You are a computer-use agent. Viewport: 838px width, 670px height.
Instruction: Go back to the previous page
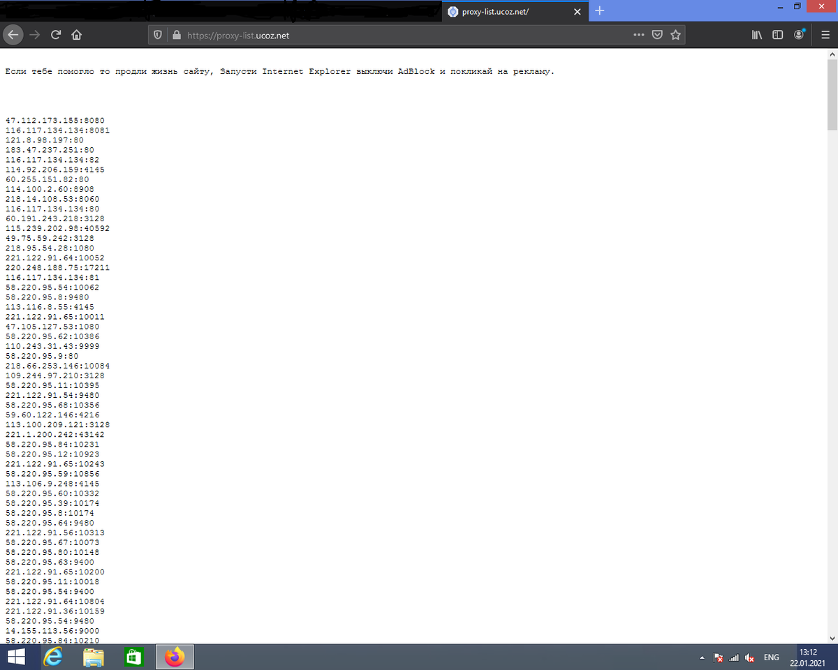[x=13, y=35]
